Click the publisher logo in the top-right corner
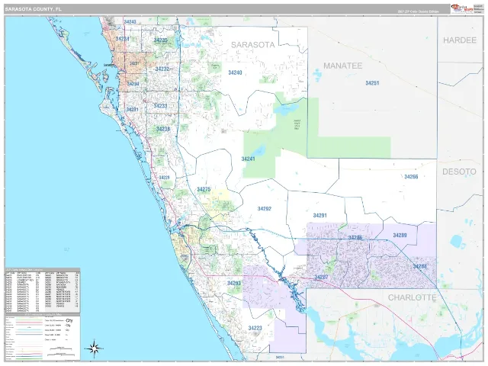Screen dimensions: 488x366 pos(462,8)
